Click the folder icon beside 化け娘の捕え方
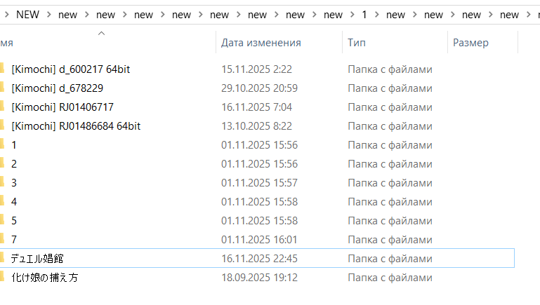 click(x=2, y=277)
